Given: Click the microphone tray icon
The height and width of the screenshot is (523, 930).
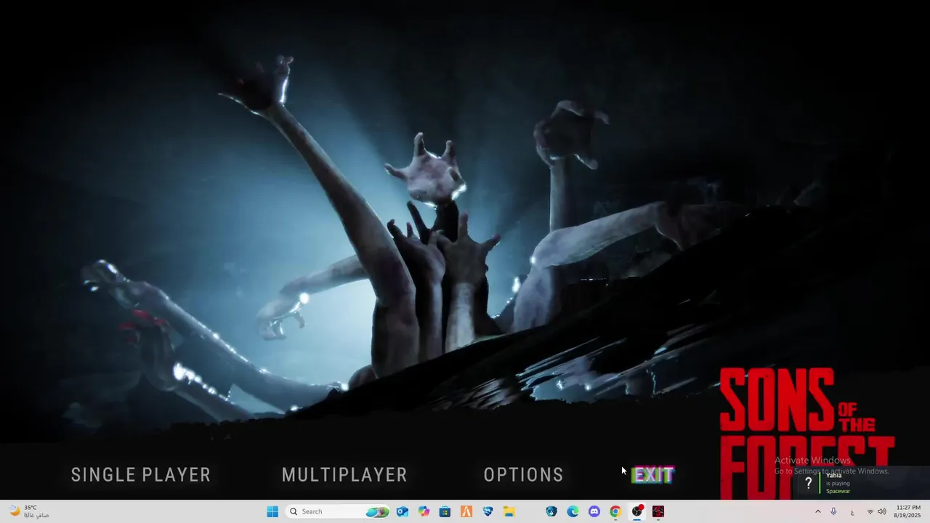Looking at the screenshot, I should (833, 511).
